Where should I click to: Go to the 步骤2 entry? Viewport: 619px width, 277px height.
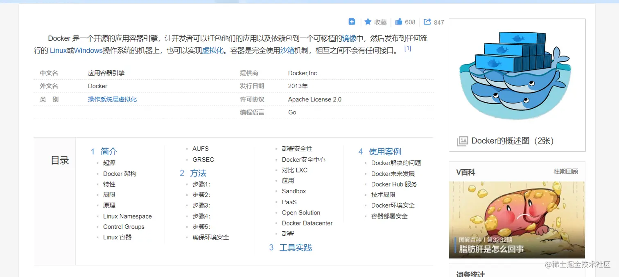[x=201, y=195]
